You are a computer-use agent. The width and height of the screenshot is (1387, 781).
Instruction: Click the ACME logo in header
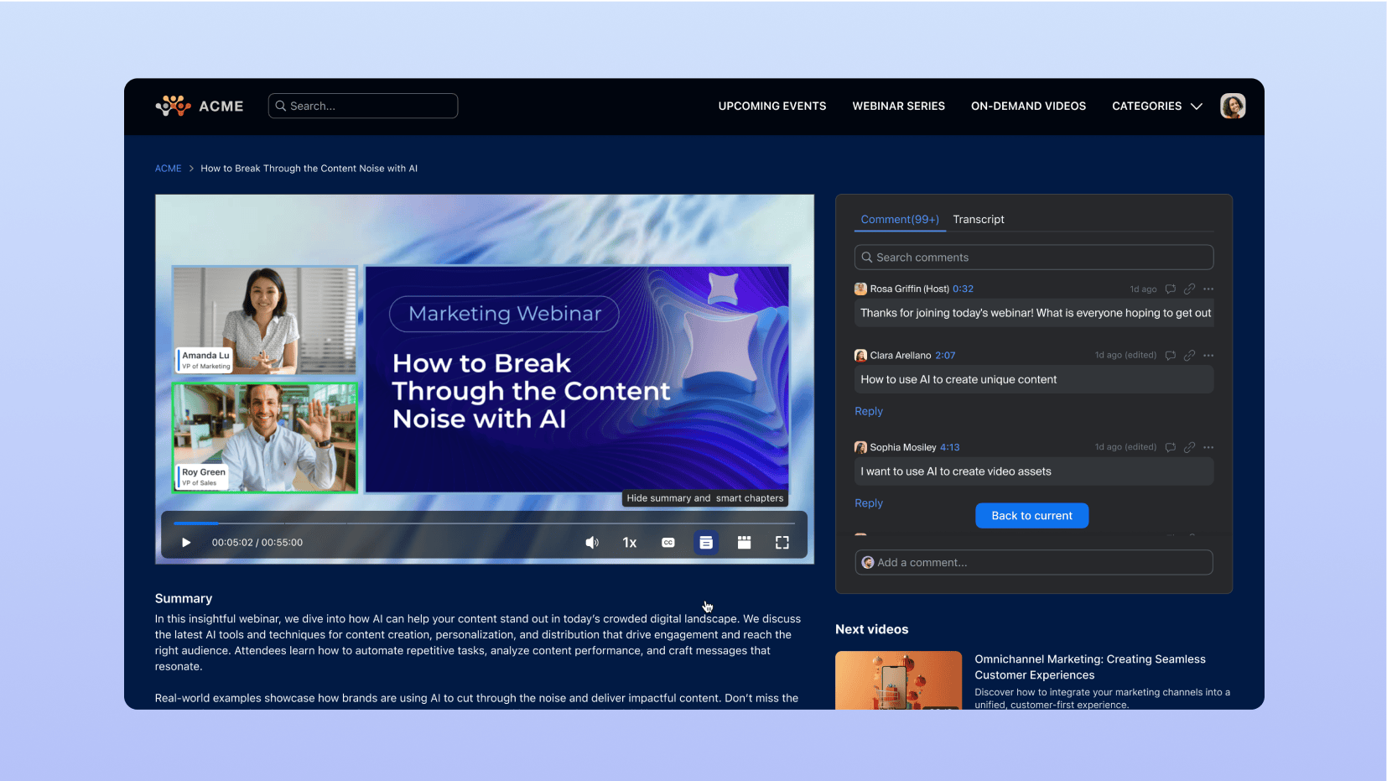(x=200, y=107)
